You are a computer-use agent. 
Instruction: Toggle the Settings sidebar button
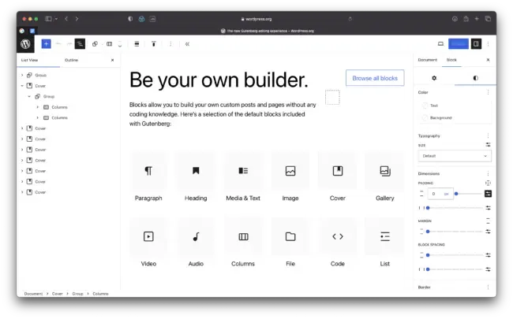(x=476, y=44)
